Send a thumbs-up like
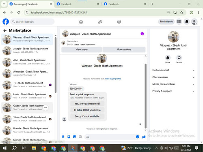203x152 pixels. tap(144, 137)
